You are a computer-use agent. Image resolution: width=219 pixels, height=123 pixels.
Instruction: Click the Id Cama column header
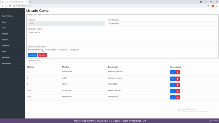(30, 67)
